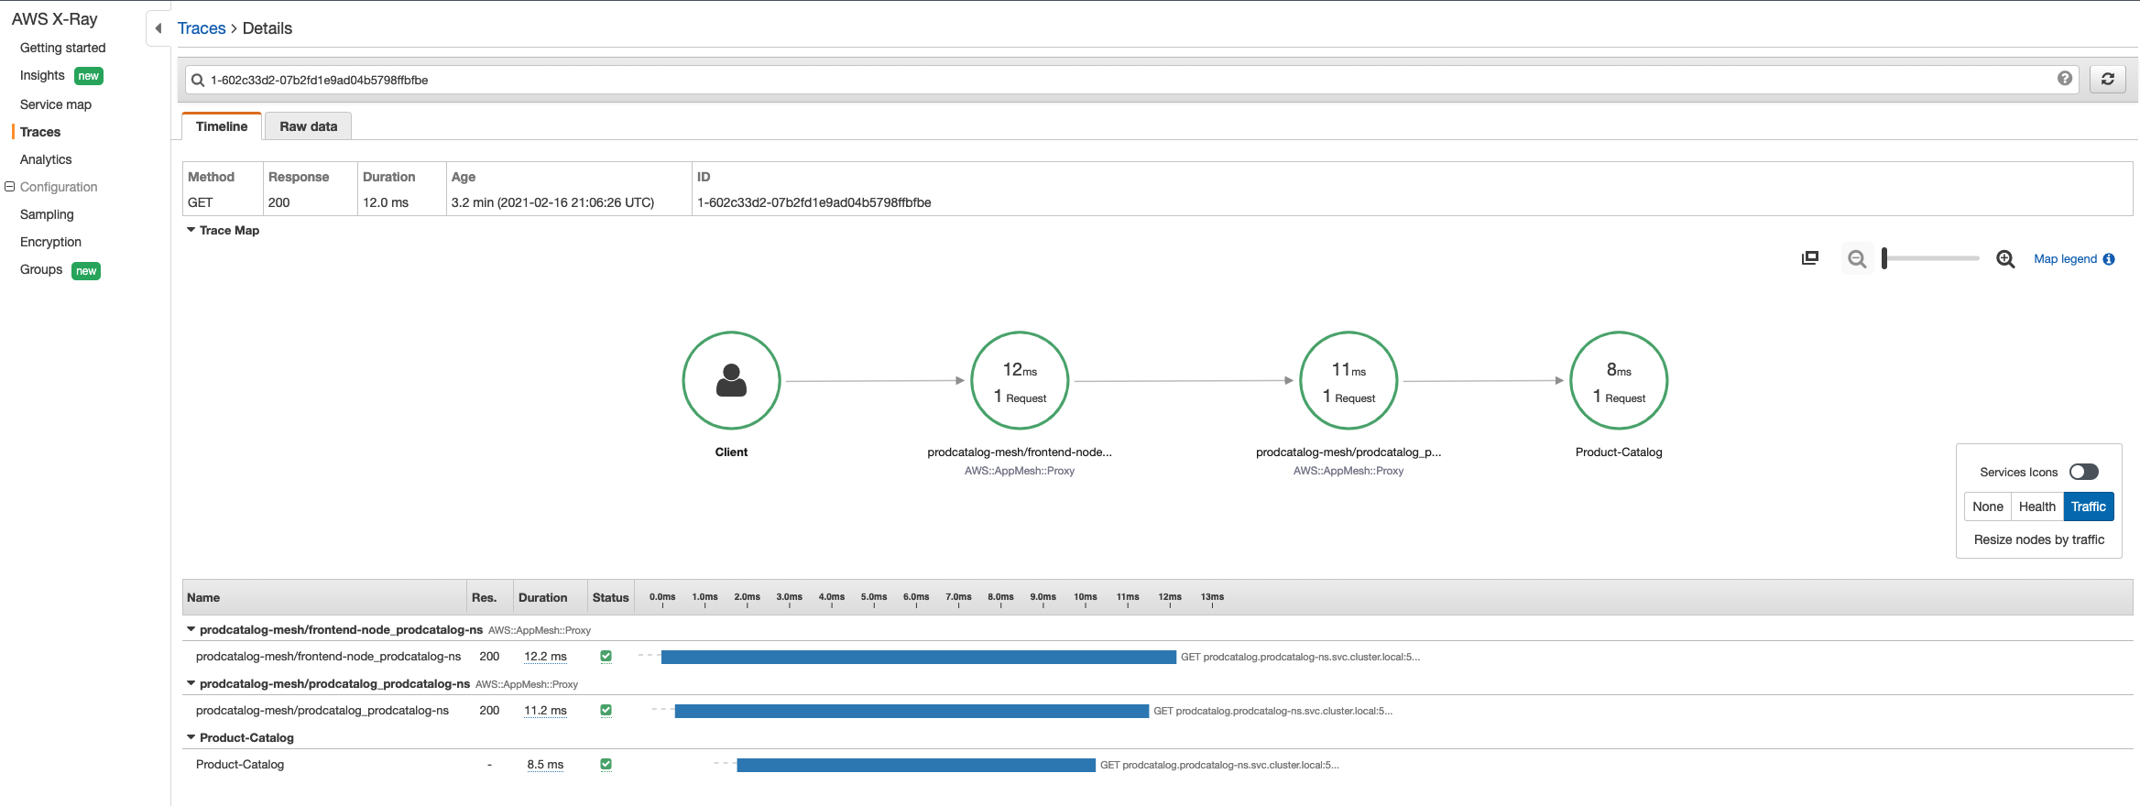
Task: Open Service map in sidebar
Action: click(56, 104)
